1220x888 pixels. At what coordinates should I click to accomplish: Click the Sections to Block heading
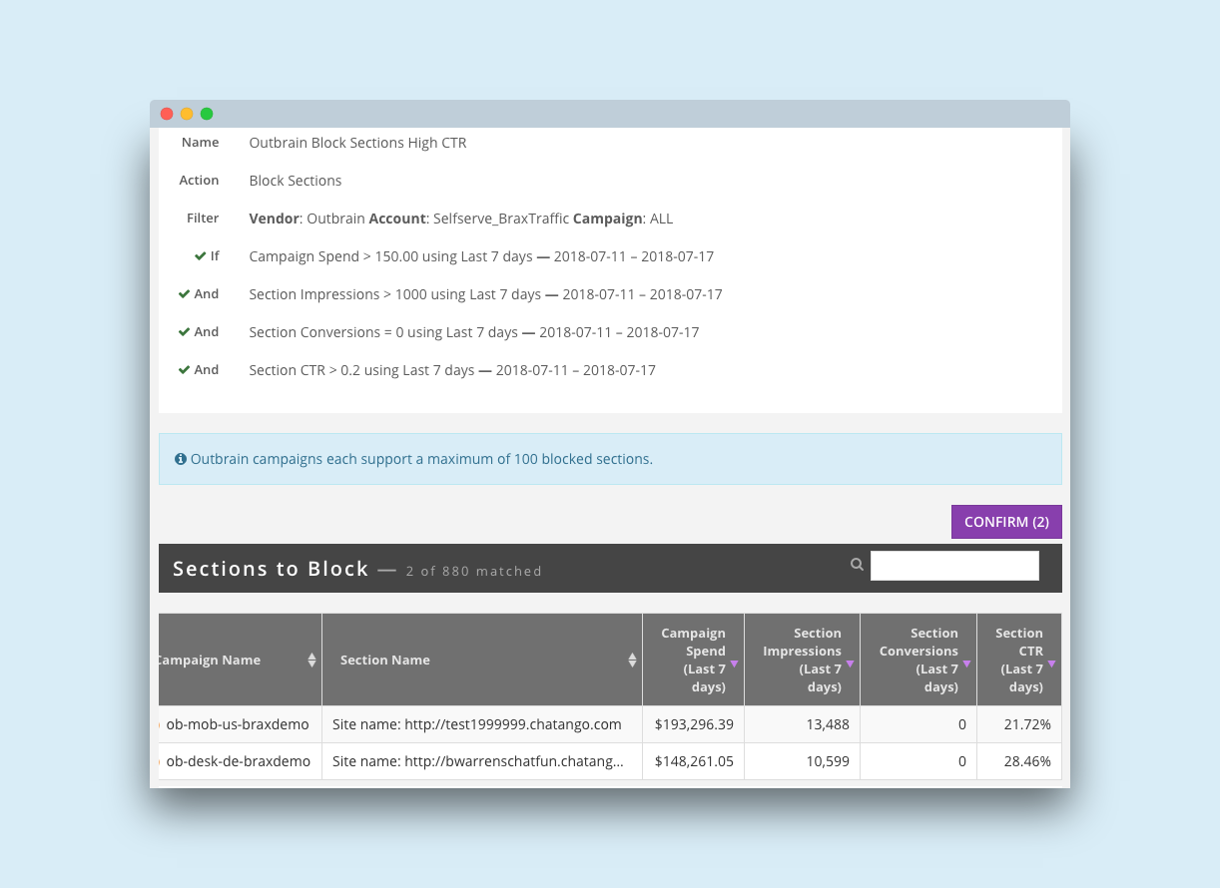[x=271, y=569]
